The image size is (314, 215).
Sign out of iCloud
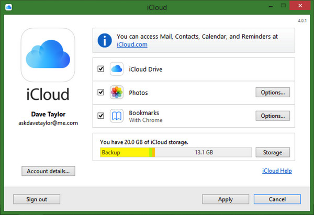coord(37,199)
